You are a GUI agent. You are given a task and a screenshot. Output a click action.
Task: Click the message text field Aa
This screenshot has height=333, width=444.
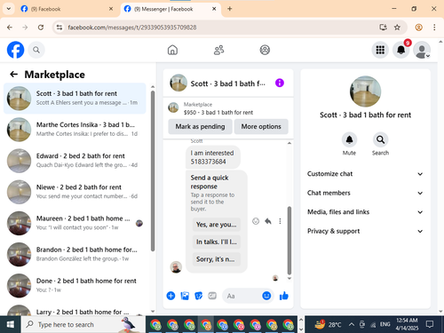pos(242,296)
